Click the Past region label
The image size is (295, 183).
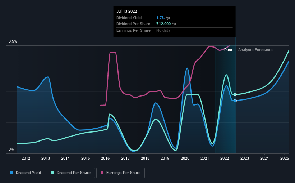tap(228, 50)
